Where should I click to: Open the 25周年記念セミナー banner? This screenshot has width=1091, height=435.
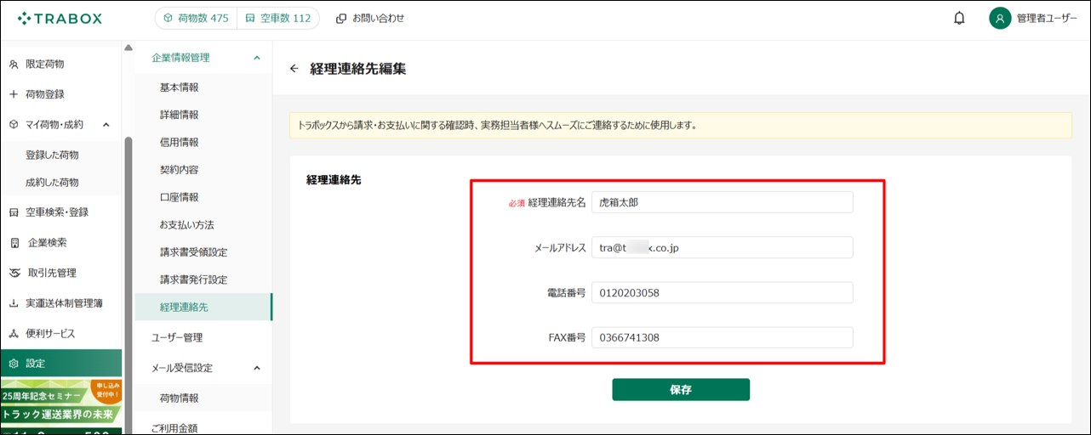pos(61,406)
